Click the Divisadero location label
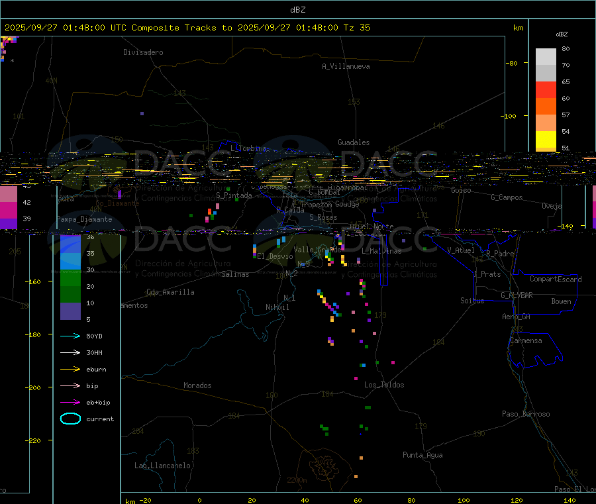Image resolution: width=596 pixels, height=504 pixels. click(143, 52)
